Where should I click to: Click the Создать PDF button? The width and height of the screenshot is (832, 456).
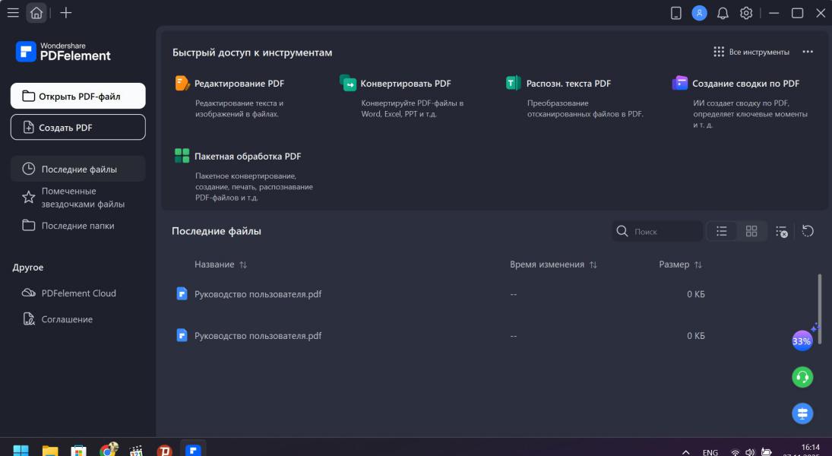78,128
